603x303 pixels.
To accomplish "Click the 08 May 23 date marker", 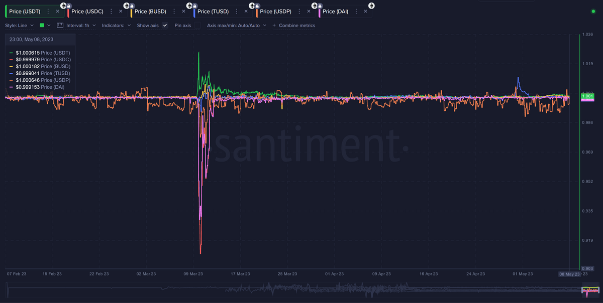I will click(x=570, y=274).
